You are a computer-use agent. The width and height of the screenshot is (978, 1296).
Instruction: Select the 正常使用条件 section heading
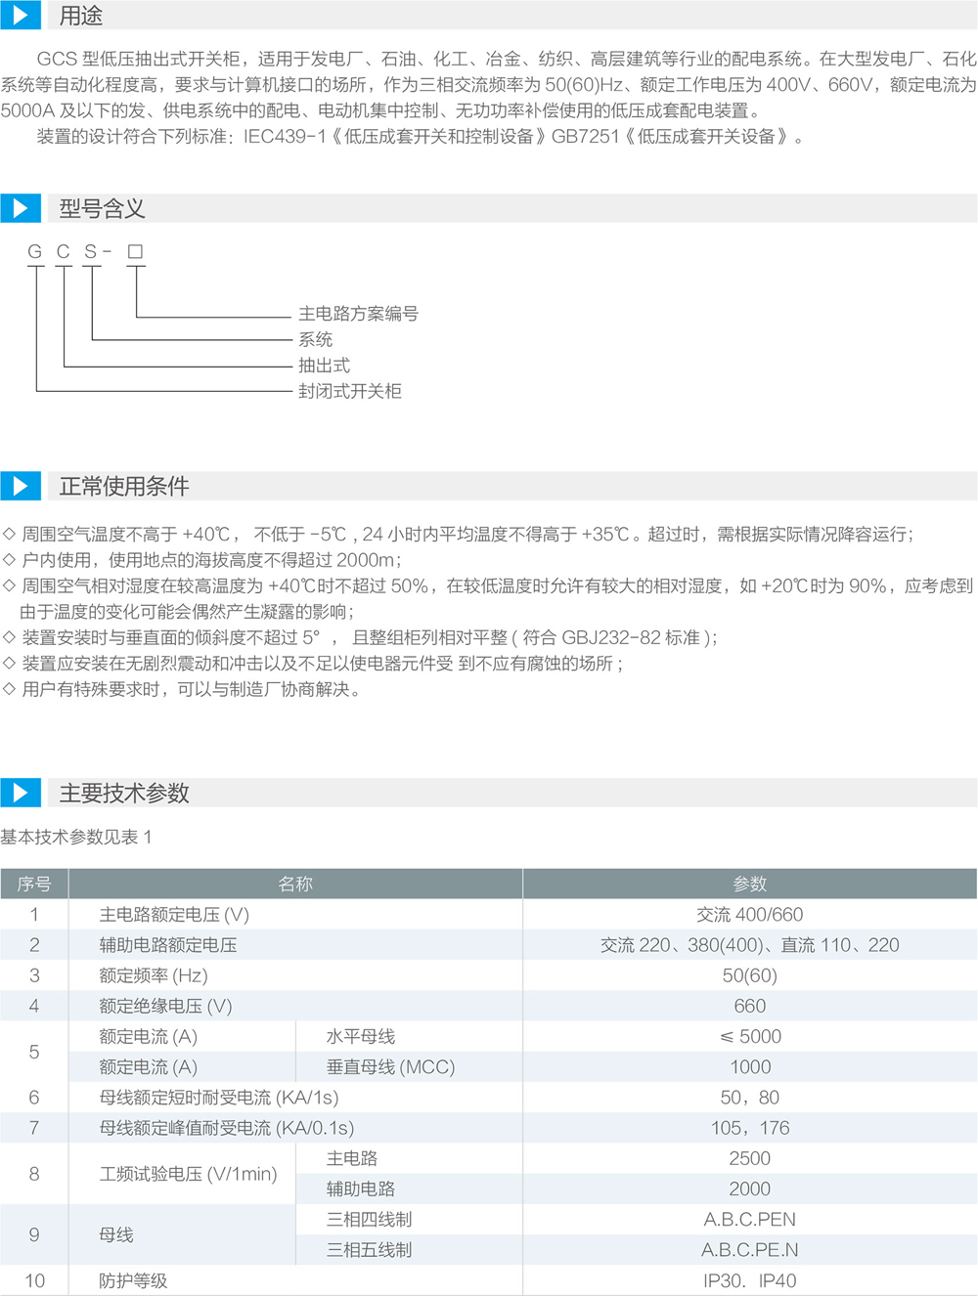[x=124, y=487]
